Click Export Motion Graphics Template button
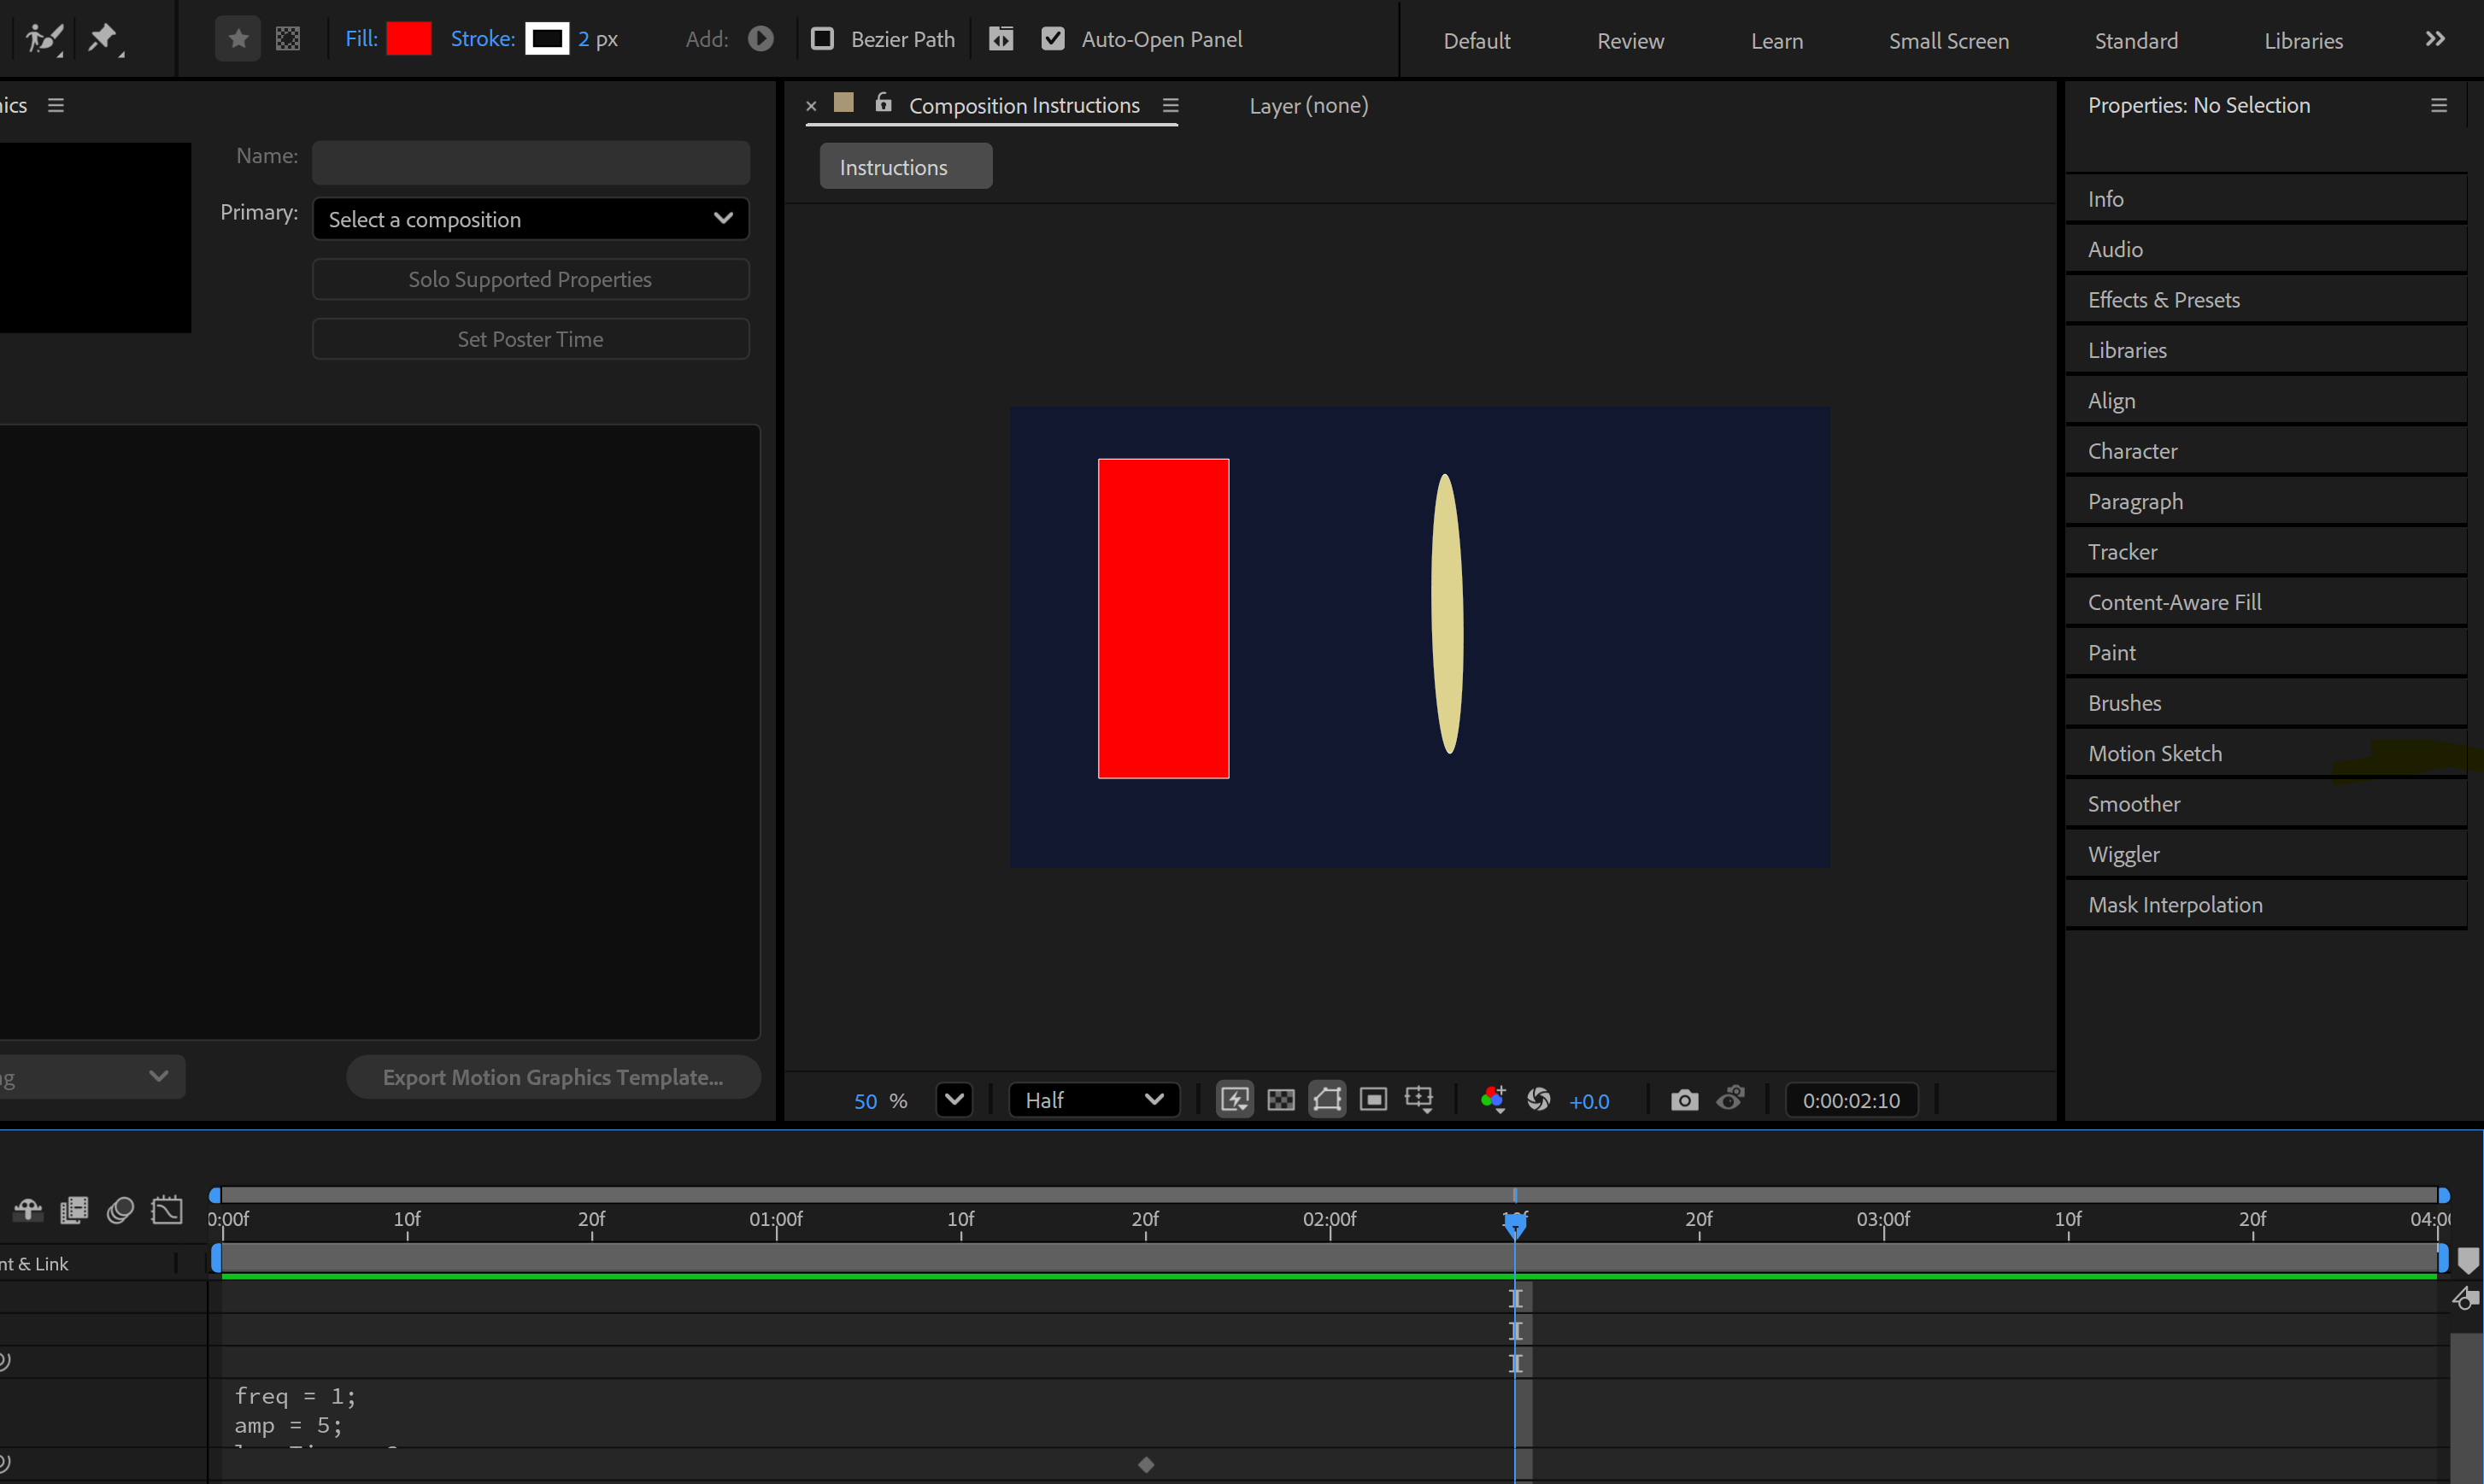This screenshot has width=2484, height=1484. [553, 1077]
